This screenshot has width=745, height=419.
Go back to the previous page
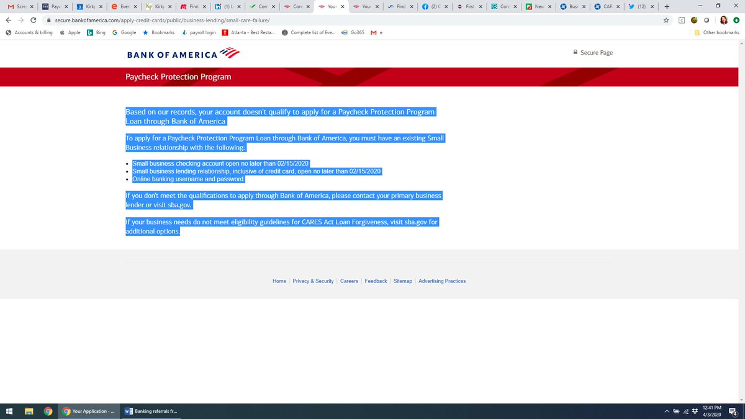tap(8, 20)
